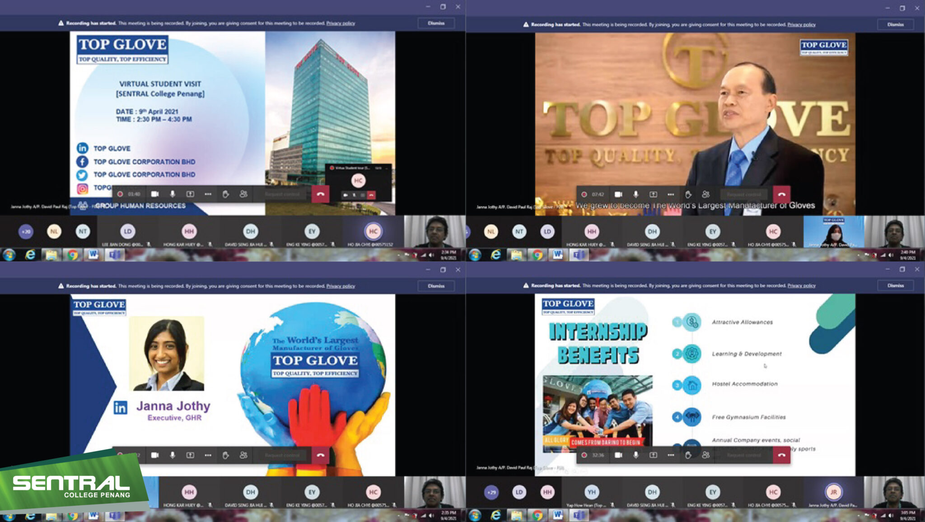Expand the +20 overflow participants bubble

(26, 232)
